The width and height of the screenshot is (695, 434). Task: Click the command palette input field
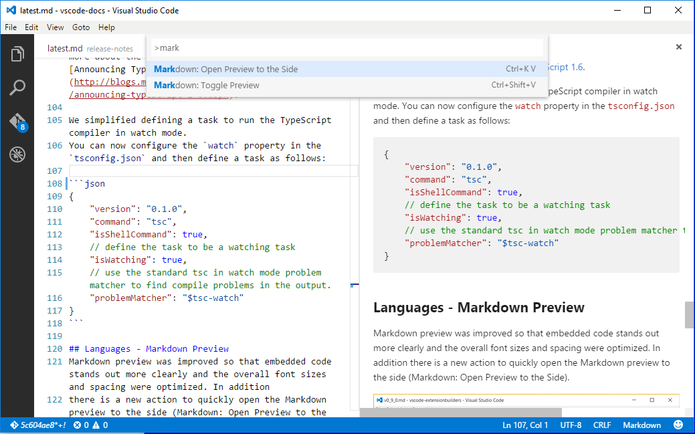(347, 48)
